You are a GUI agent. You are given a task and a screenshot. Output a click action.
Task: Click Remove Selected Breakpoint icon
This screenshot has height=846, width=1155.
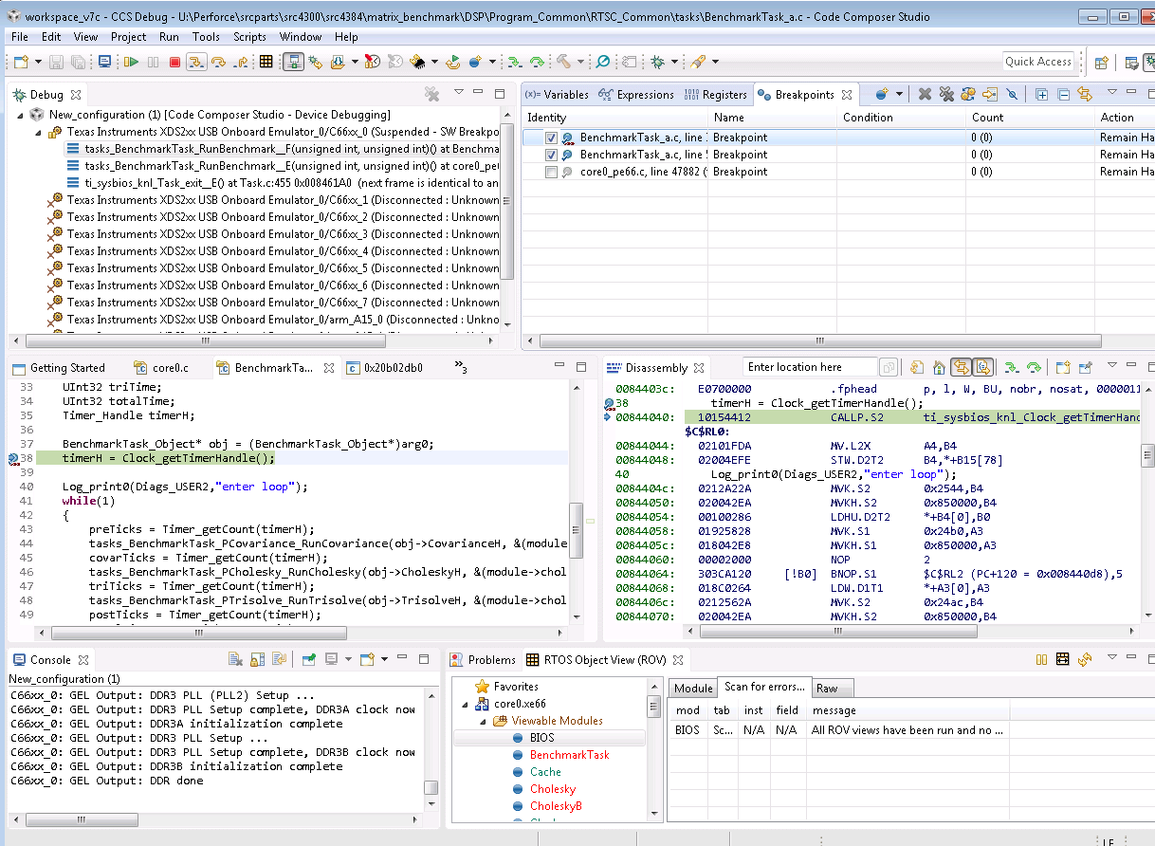click(925, 94)
